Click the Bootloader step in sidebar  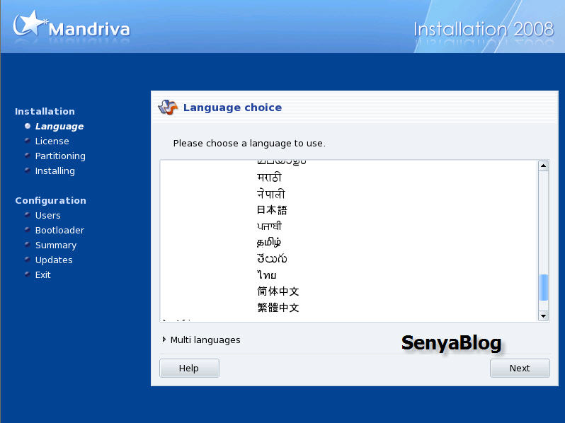(x=59, y=231)
